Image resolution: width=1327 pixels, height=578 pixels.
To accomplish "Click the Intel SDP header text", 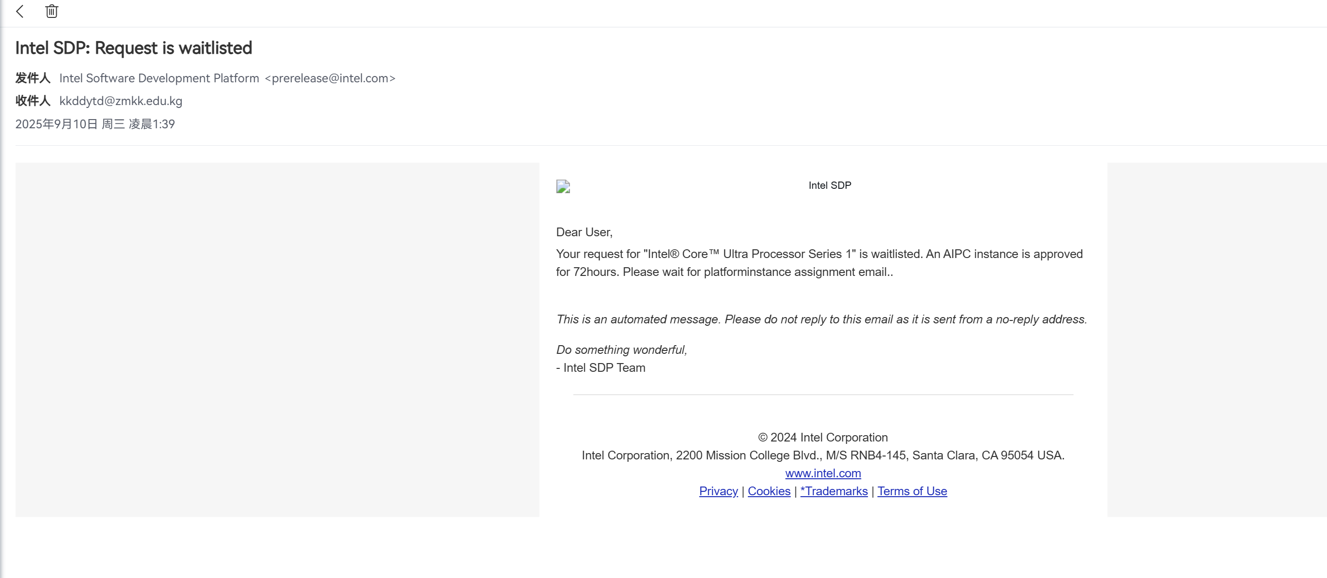I will pos(829,185).
